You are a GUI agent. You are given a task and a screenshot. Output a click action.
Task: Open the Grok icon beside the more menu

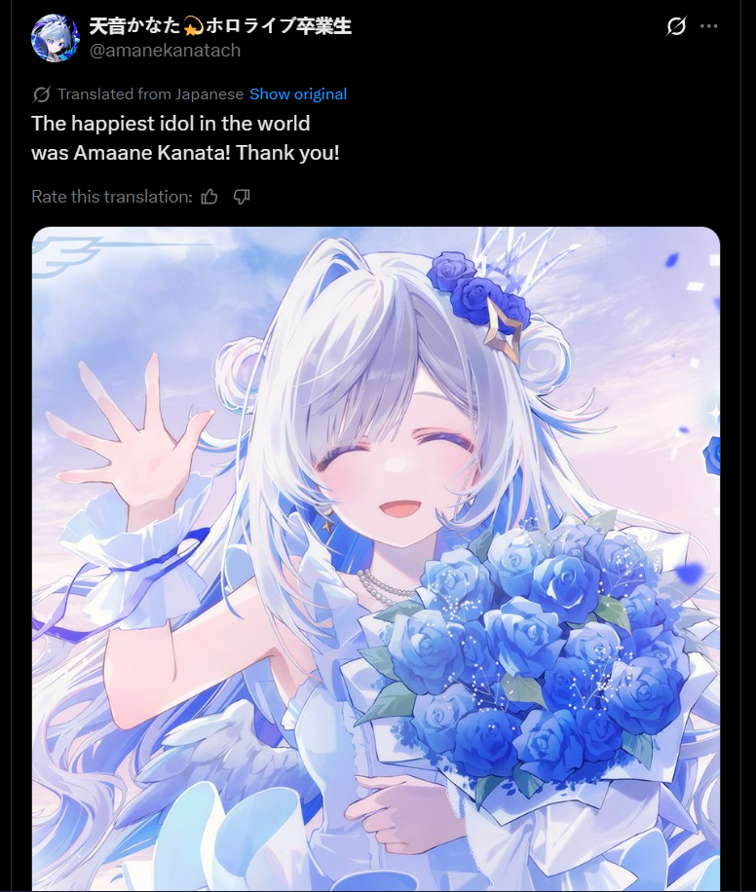tap(676, 26)
